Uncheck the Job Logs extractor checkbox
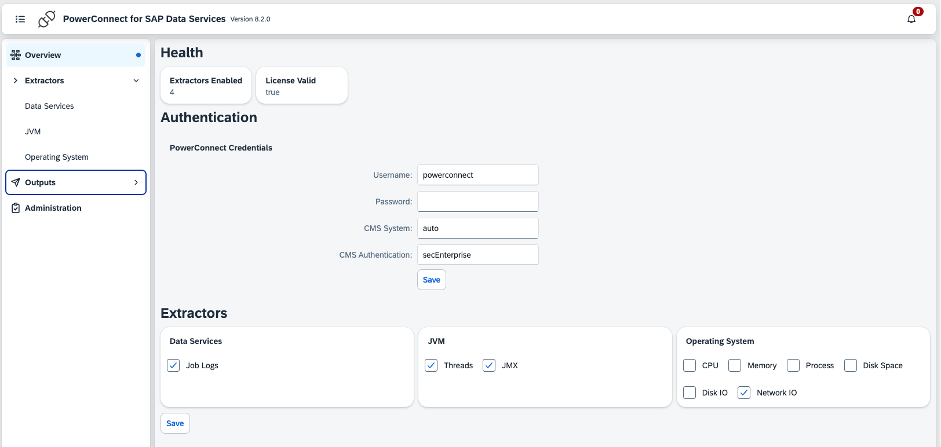 [173, 365]
